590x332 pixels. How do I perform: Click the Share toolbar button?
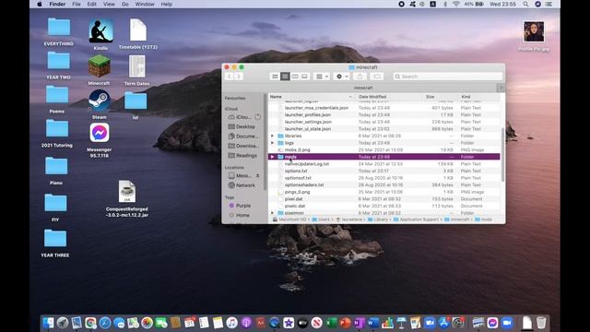(360, 77)
